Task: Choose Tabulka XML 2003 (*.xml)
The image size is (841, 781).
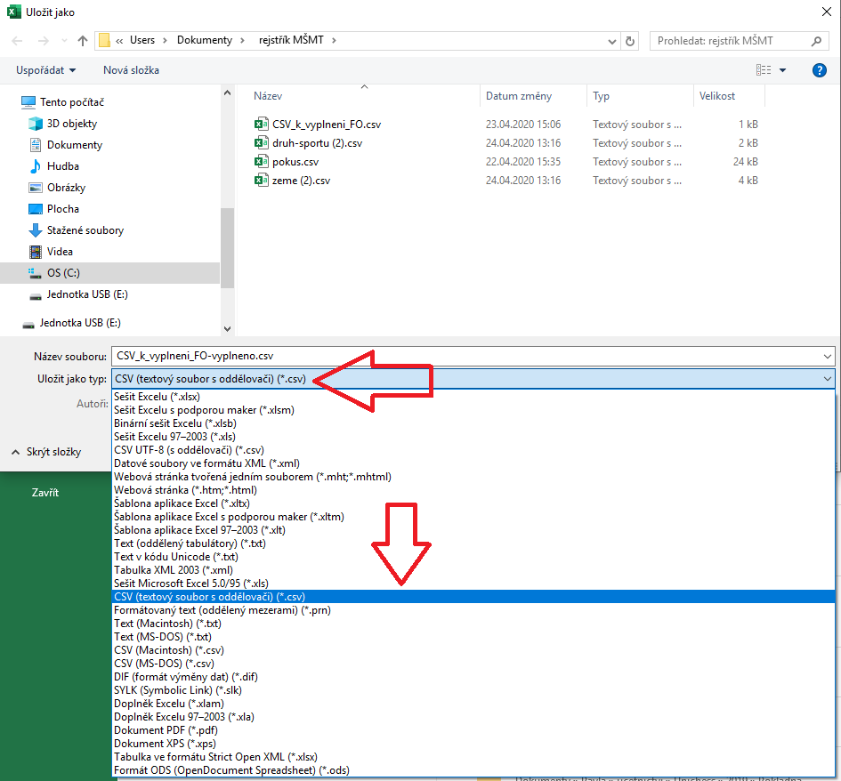Action: [x=473, y=570]
